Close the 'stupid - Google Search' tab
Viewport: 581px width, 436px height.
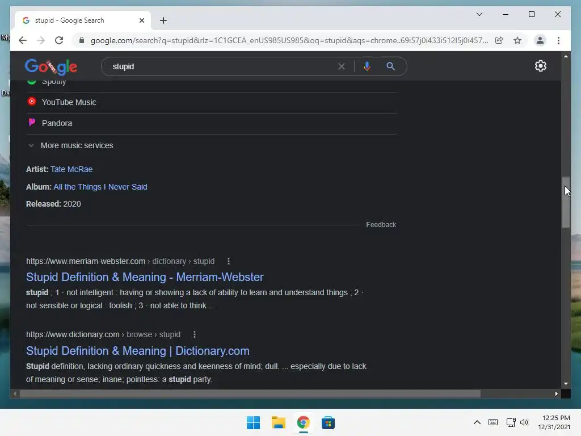(x=141, y=20)
